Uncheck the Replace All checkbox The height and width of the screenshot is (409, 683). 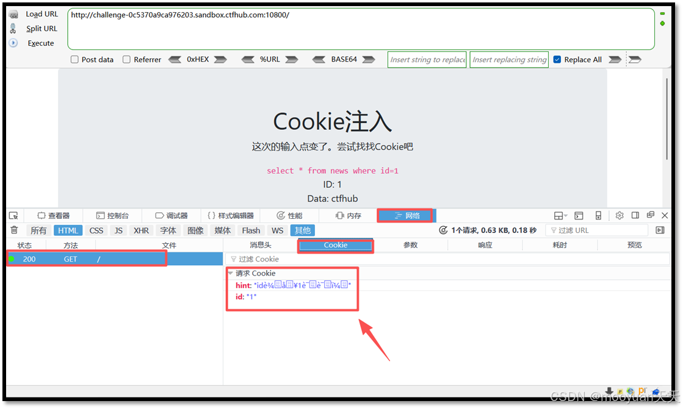[x=557, y=59]
